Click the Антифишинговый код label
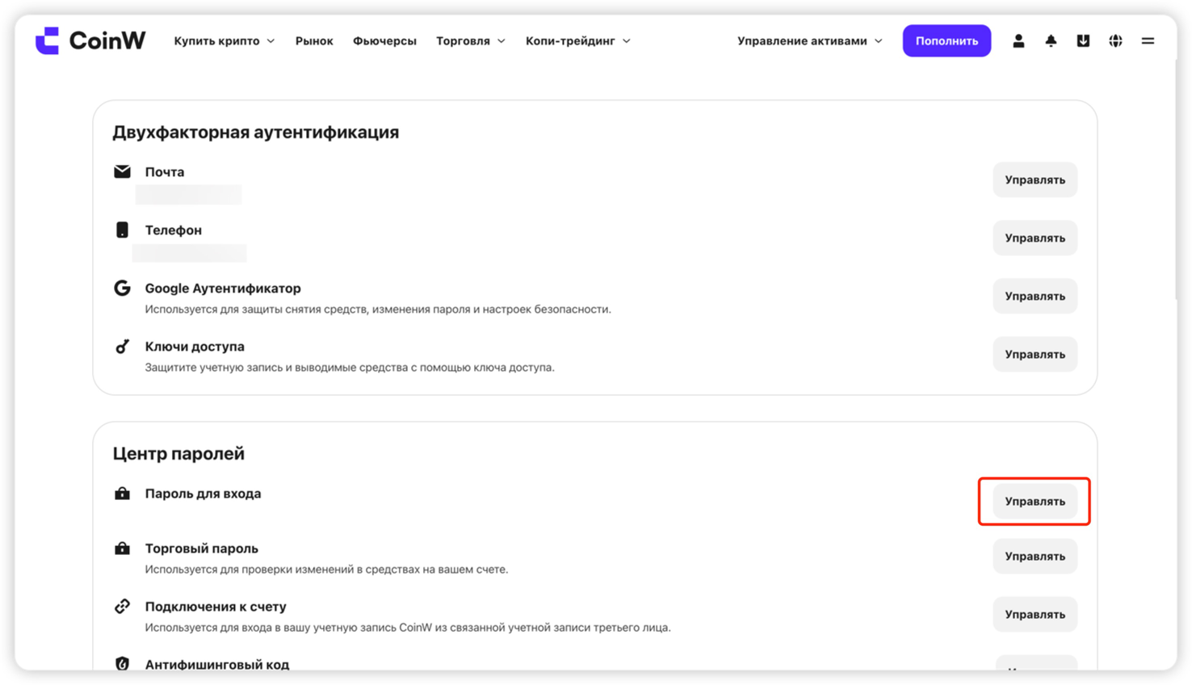Screen dimensions: 1192x685 point(217,664)
